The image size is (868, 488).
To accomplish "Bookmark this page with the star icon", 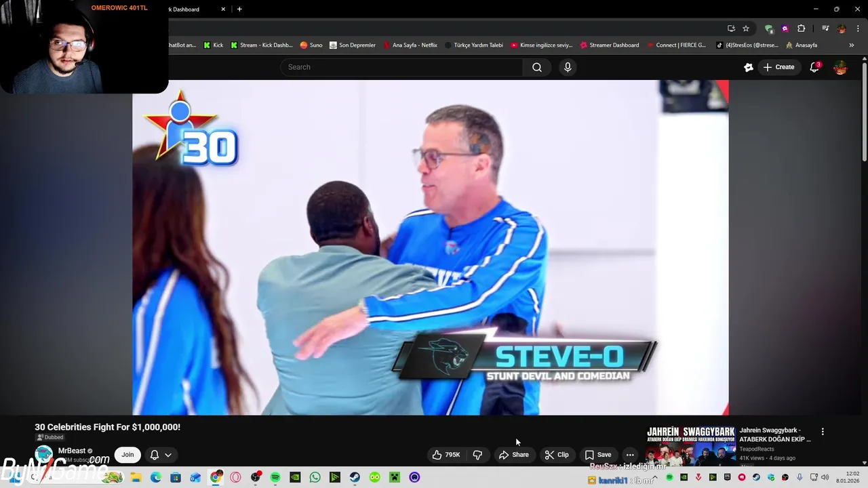I will tap(746, 28).
